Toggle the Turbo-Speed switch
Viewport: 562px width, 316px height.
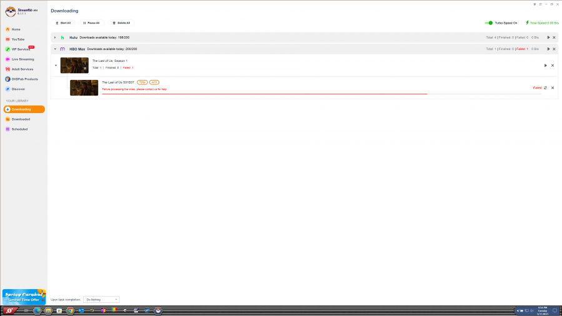point(489,23)
